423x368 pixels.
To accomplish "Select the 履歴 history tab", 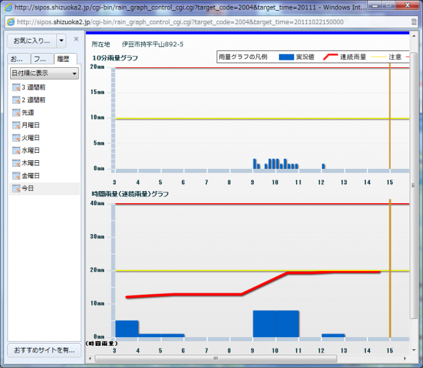I will point(65,59).
